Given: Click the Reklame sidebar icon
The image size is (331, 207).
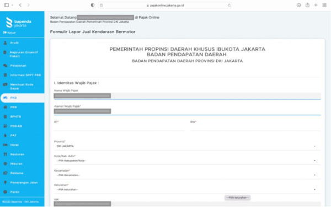Looking at the screenshot, I should (6, 173).
